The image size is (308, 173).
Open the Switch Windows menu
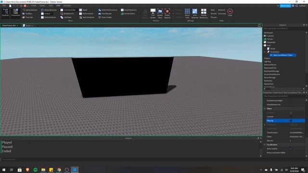(x=204, y=13)
